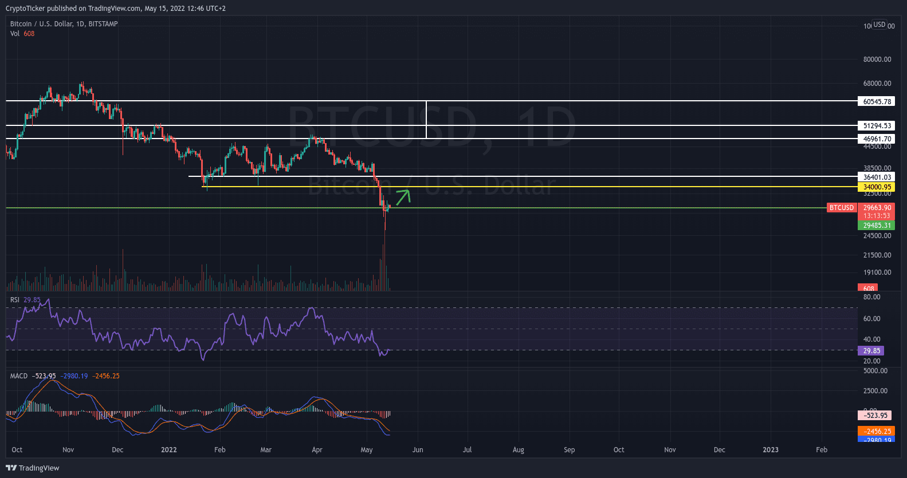Click the green 29485.31 price label
The height and width of the screenshot is (478, 907).
(877, 226)
